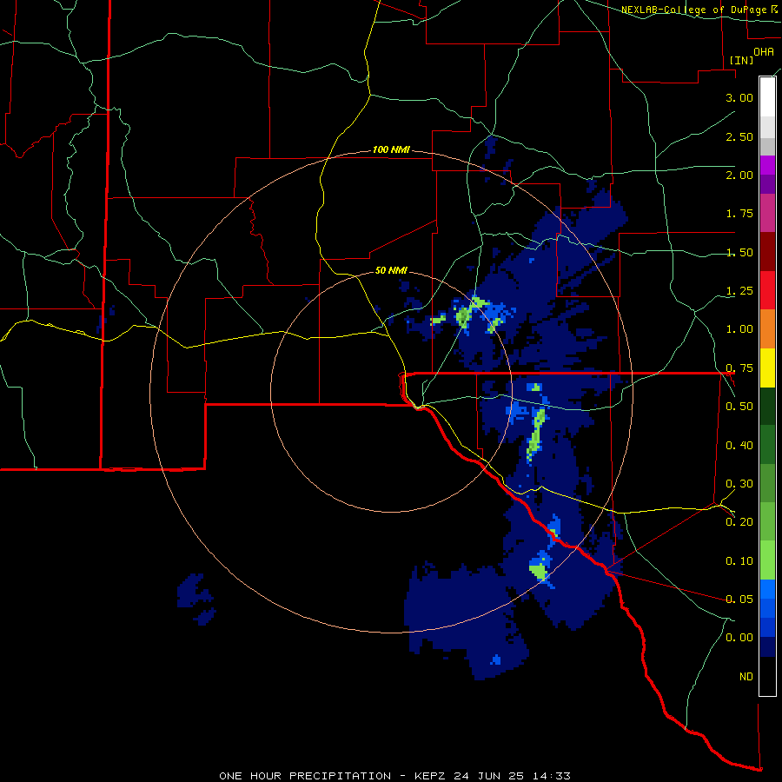Click the 0.40 legend value
Viewport: 782px width, 782px height.
point(739,446)
